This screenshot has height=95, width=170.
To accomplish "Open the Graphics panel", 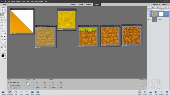I will 161,93.
